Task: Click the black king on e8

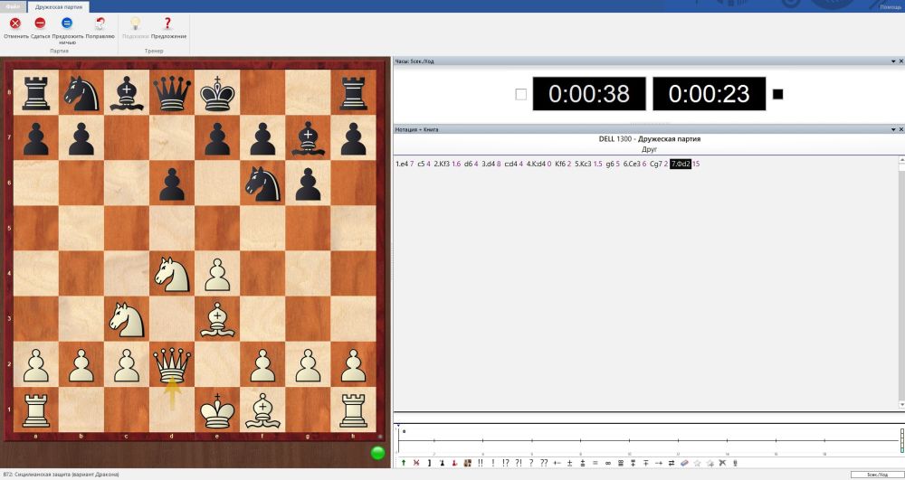Action: click(217, 93)
